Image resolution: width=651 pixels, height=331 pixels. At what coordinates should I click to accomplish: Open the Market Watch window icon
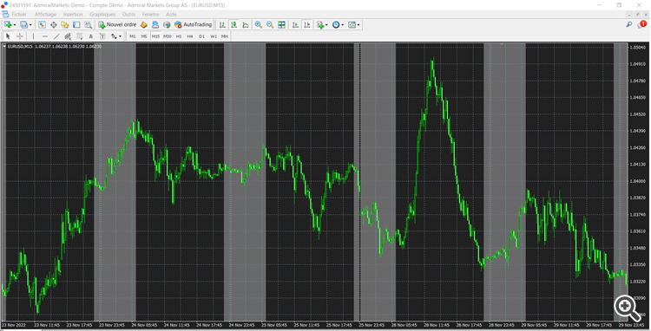point(42,25)
